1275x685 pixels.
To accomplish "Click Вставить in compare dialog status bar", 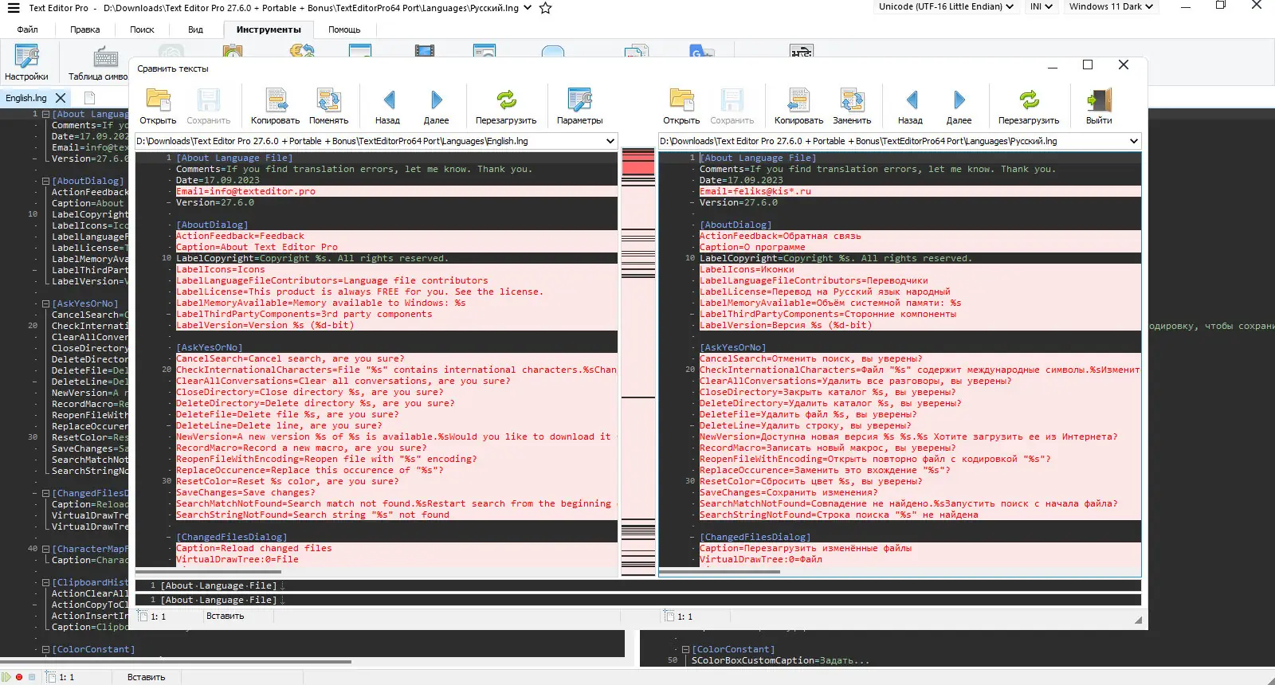I will point(225,616).
